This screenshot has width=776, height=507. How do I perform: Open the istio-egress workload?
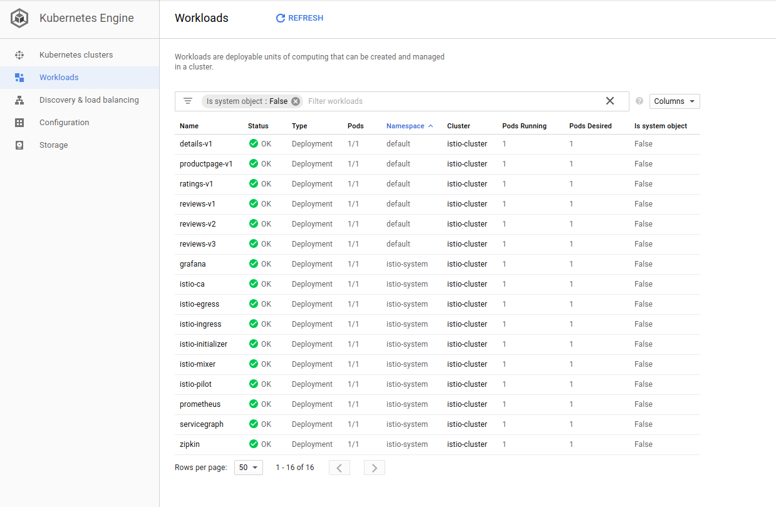coord(200,304)
